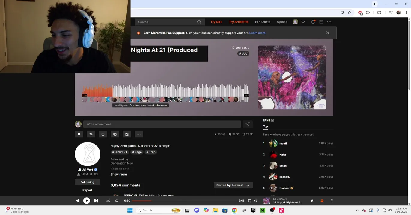The image size is (411, 215).
Task: Open Lil Uzi Vert profile name link
Action: [85, 170]
